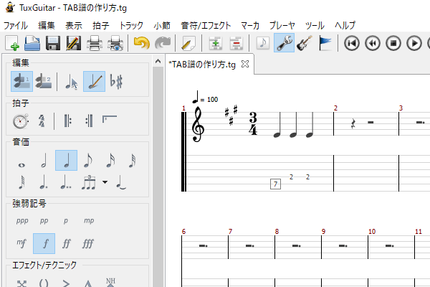Open the ファイル menu
Screen dimensions: 430x287
20,25
